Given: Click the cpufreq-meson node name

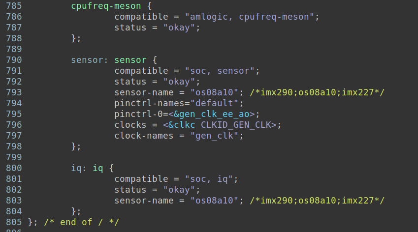Looking at the screenshot, I should 106,6.
